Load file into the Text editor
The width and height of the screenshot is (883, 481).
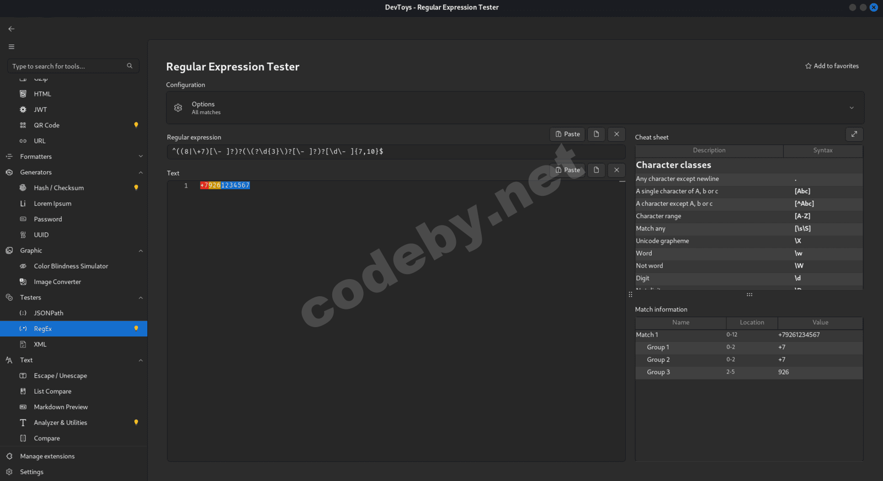coord(596,170)
